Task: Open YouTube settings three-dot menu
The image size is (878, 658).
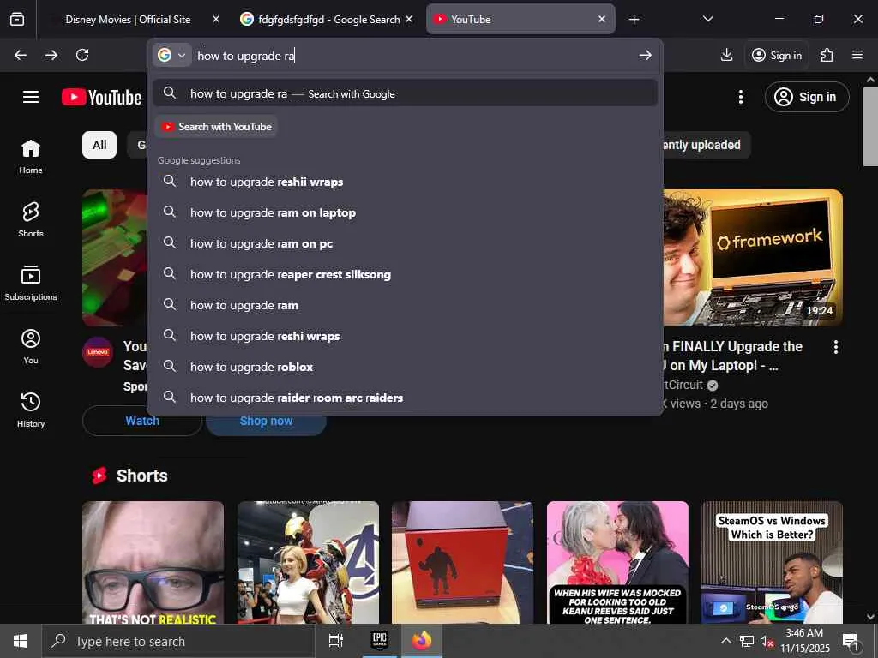Action: [740, 97]
